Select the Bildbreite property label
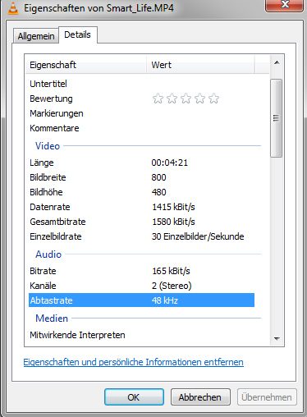The image size is (307, 417). click(48, 177)
